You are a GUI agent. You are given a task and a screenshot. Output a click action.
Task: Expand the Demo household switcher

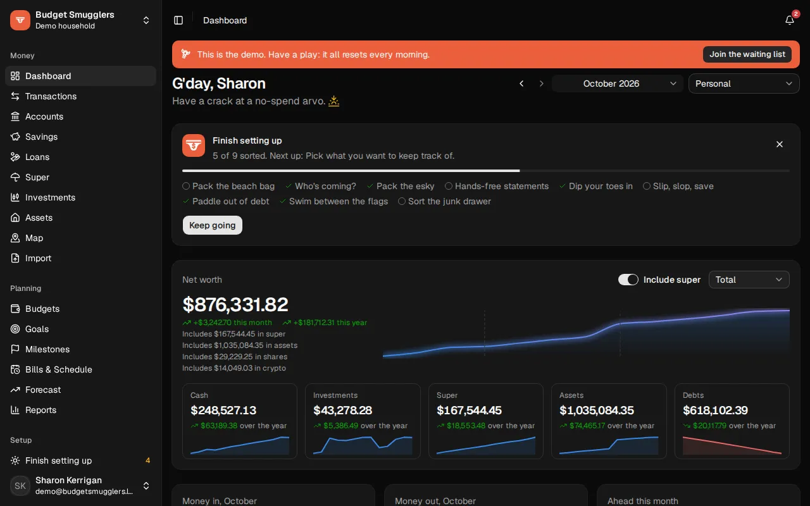click(81, 20)
